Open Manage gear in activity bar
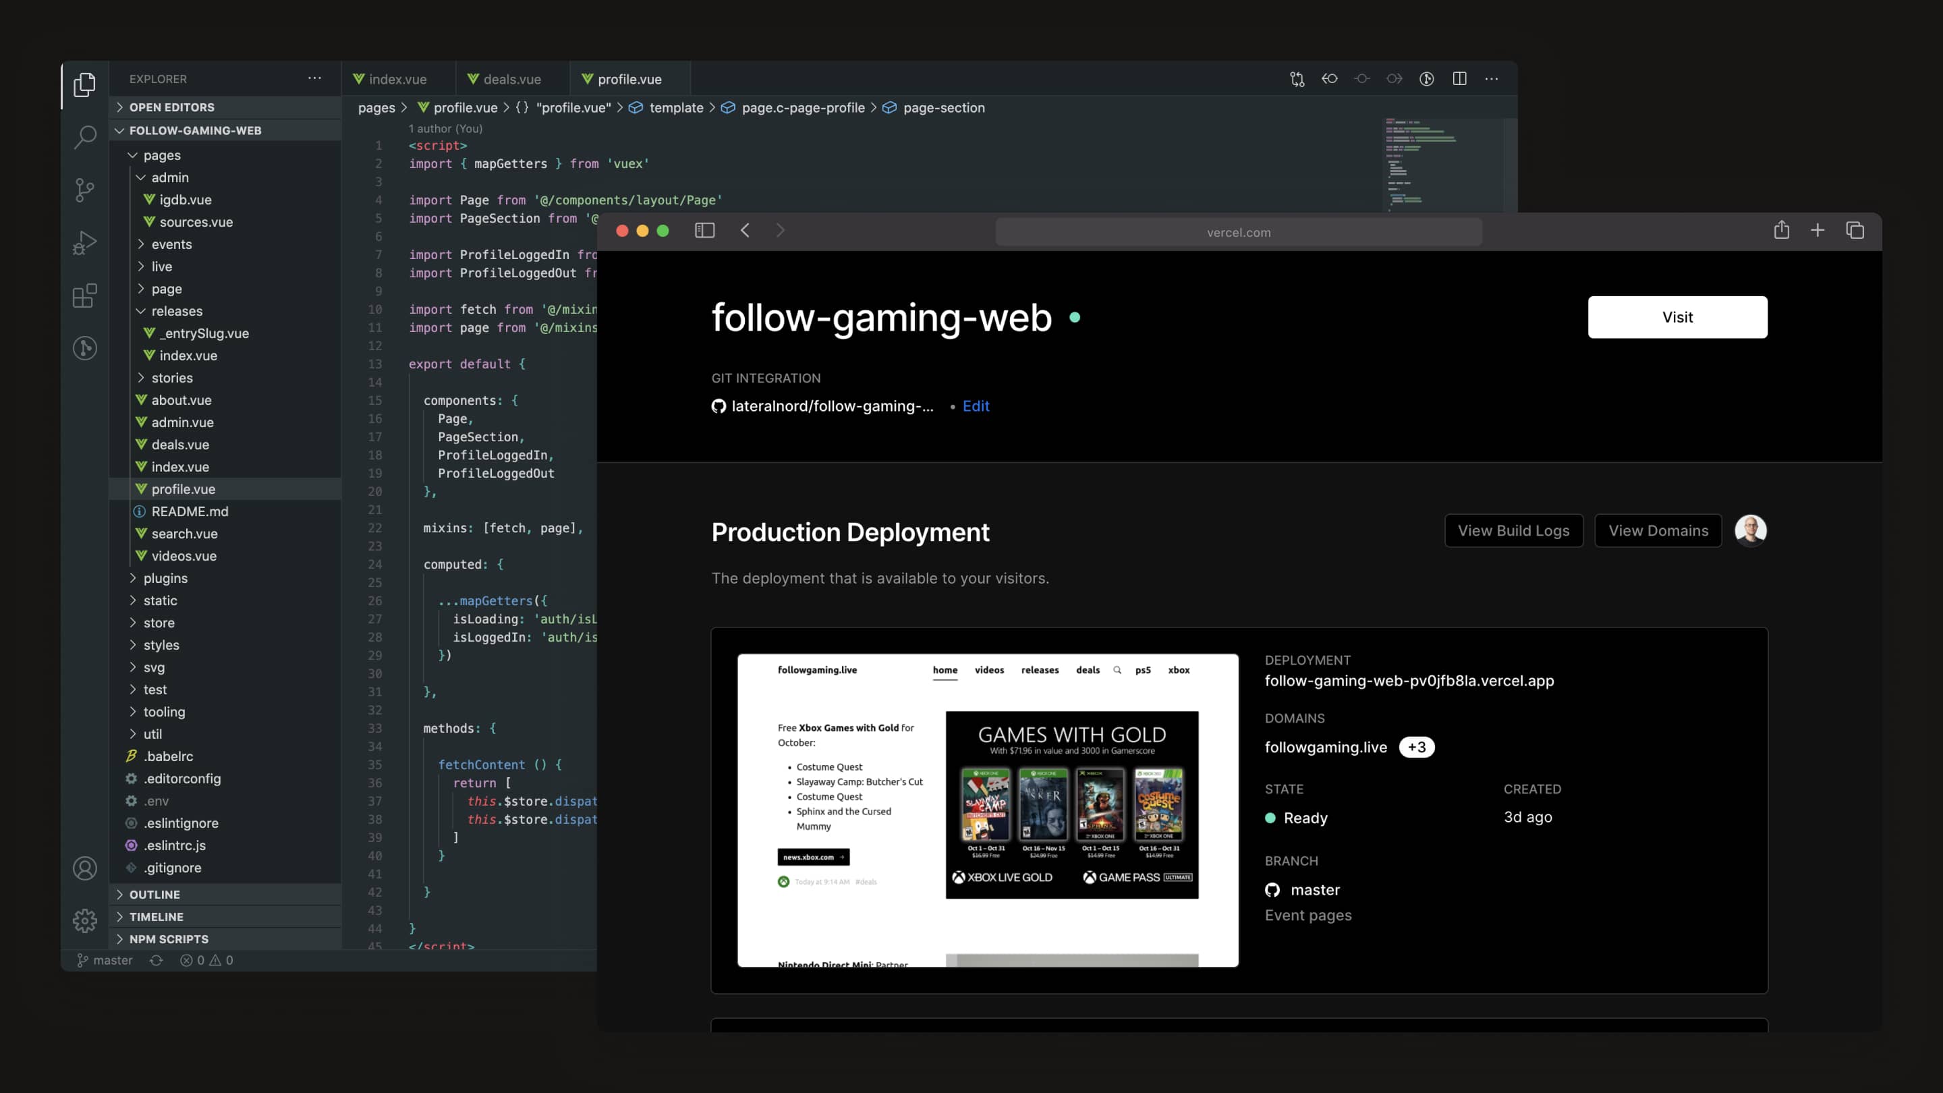The width and height of the screenshot is (1943, 1093). coord(84,921)
